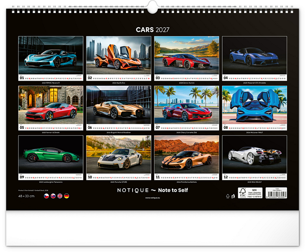Click the recycling triangle symbol
This screenshot has height=252, width=305.
228,196
